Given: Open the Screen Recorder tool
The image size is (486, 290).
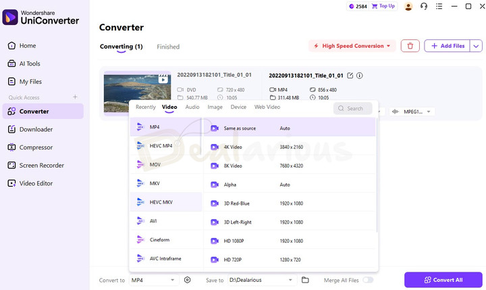Looking at the screenshot, I should coord(36,165).
